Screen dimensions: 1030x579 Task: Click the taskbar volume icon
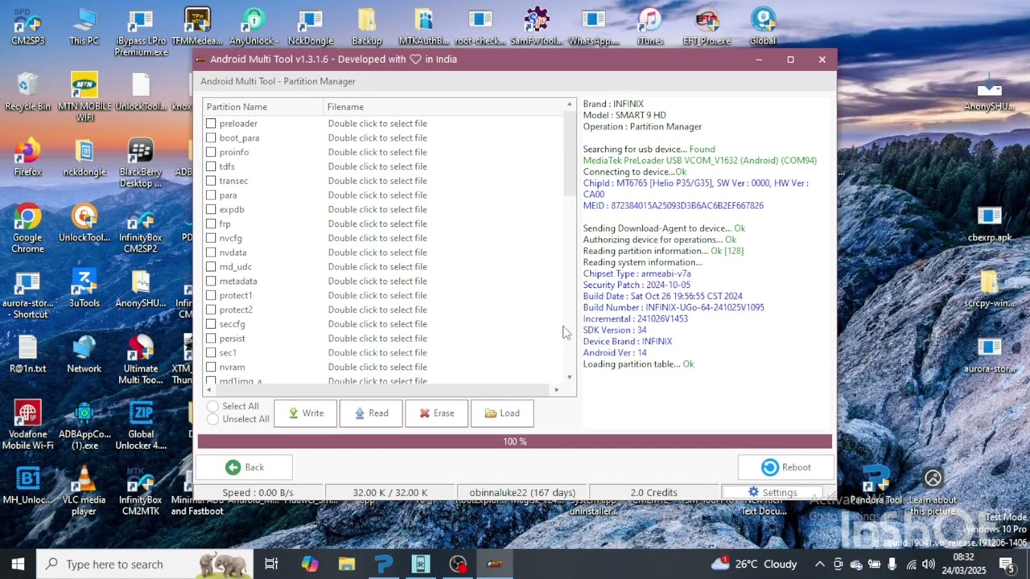point(929,564)
